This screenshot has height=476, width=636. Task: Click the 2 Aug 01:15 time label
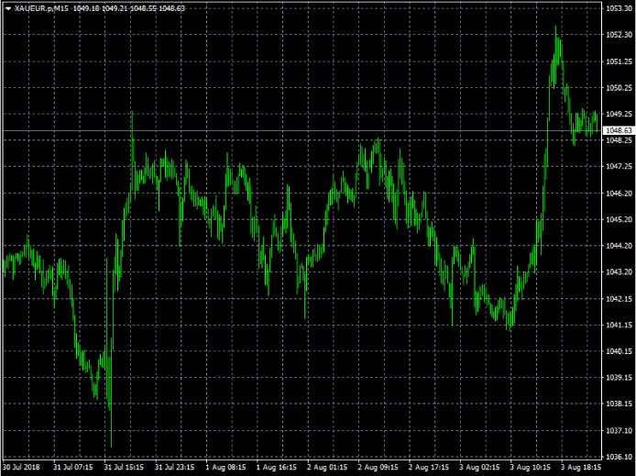pyautogui.click(x=326, y=467)
